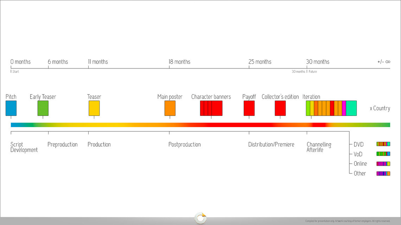Click the rainbow gradient progress bar
Image resolution: width=401 pixels, height=225 pixels.
pyautogui.click(x=200, y=125)
